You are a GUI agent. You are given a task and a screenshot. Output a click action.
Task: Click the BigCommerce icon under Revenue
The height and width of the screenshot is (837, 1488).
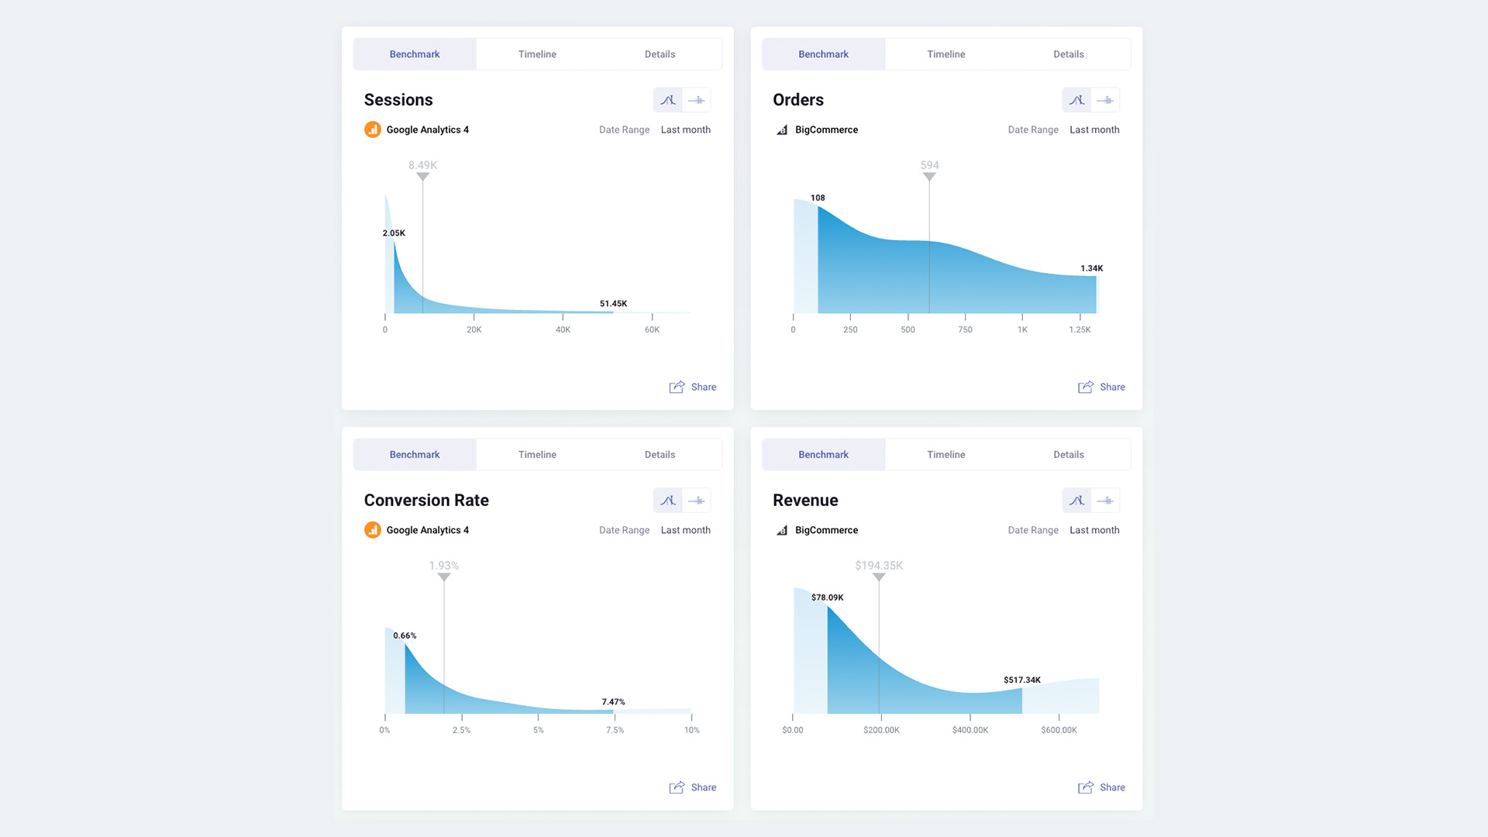point(782,531)
